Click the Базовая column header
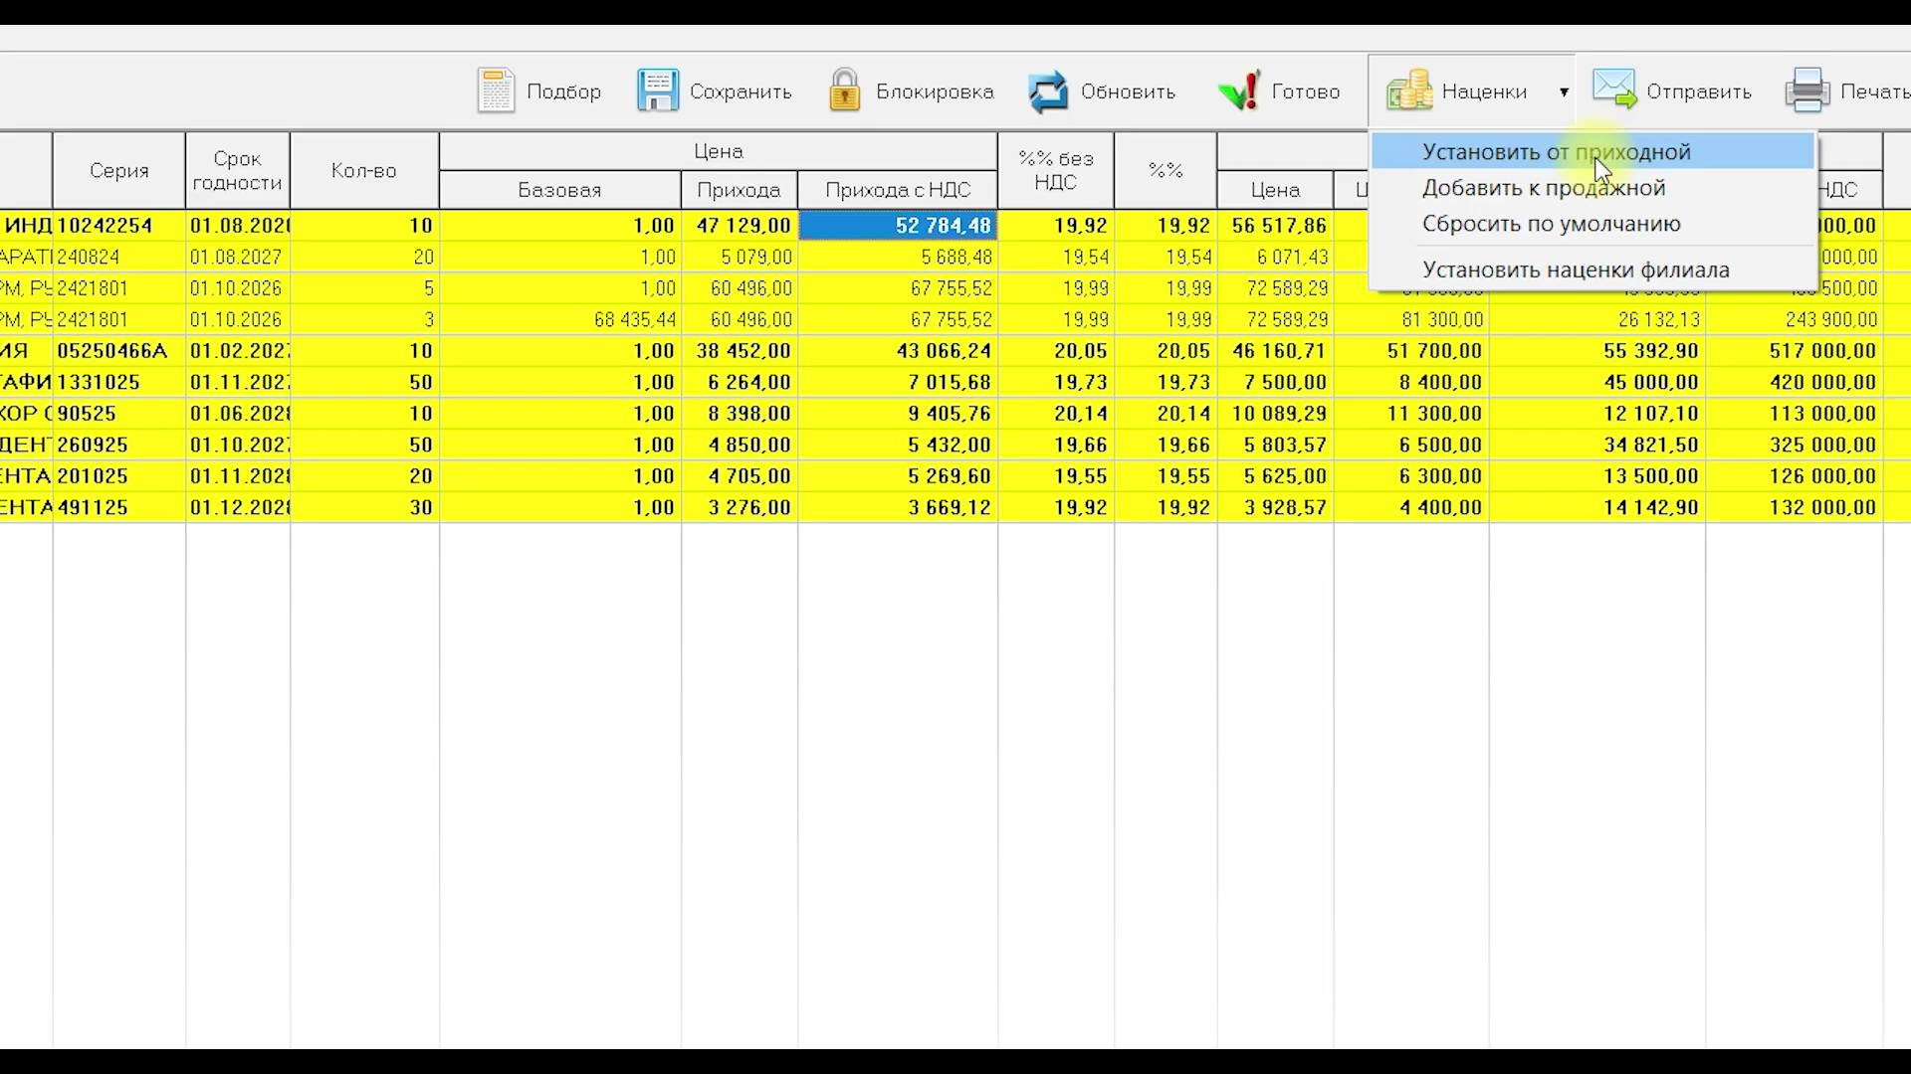 tap(559, 189)
